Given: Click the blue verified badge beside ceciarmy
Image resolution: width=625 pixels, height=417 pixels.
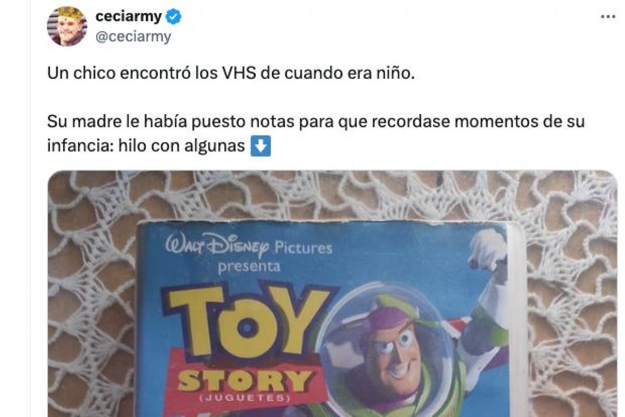Looking at the screenshot, I should coord(173,17).
